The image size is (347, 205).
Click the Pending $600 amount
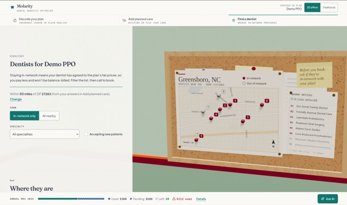149,199
